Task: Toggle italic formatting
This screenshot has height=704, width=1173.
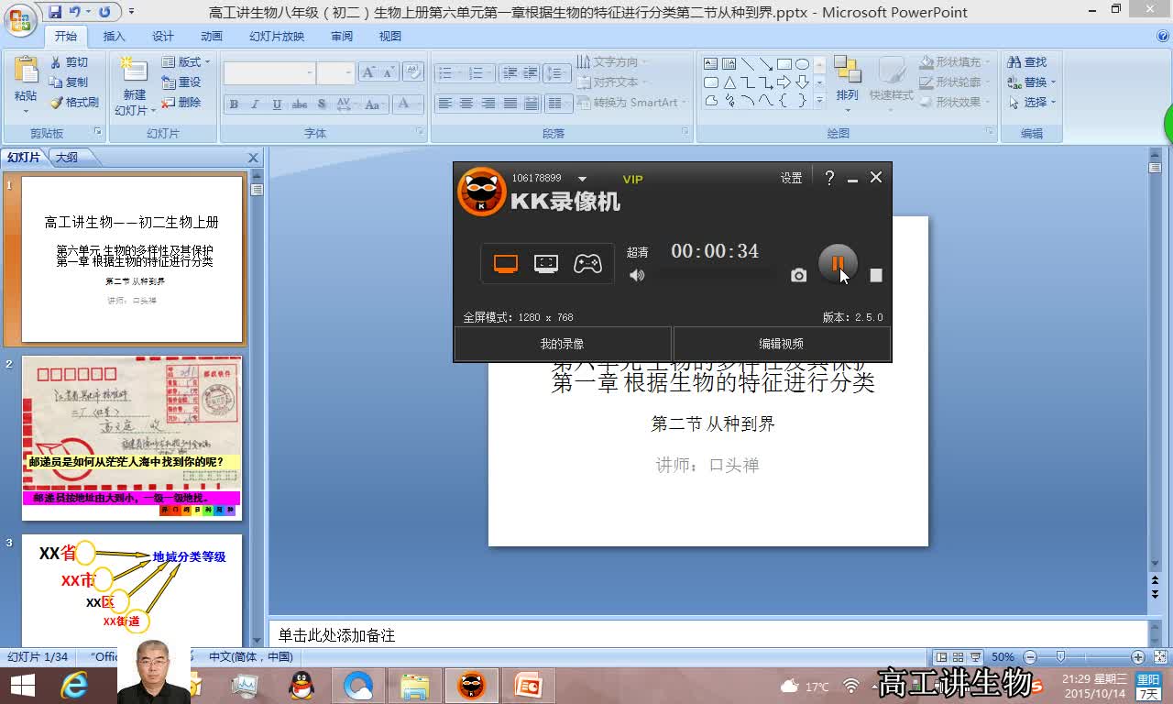Action: 255,104
